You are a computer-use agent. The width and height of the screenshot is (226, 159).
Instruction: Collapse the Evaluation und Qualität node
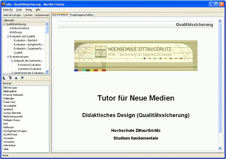(8, 36)
